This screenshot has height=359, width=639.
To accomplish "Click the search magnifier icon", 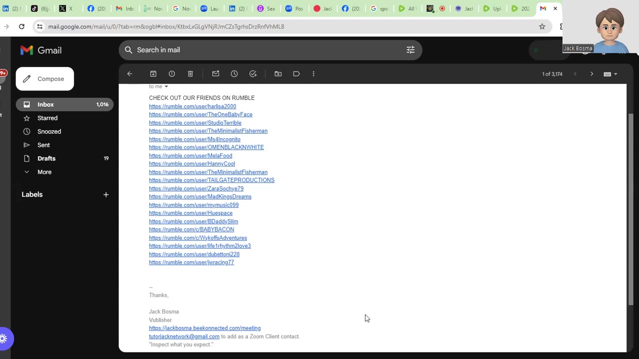I will point(128,50).
